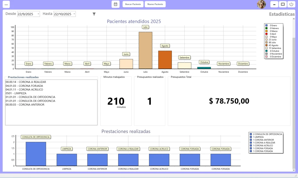298x178 pixels.
Task: Open the calendar icon in top bar
Action: click(x=116, y=4)
